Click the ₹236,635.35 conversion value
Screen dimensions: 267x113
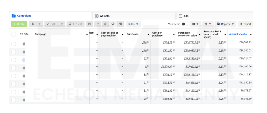(191, 51)
